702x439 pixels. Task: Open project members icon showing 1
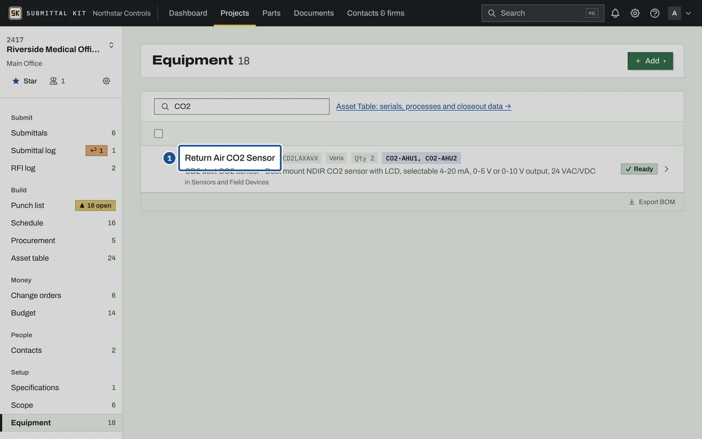(x=57, y=81)
